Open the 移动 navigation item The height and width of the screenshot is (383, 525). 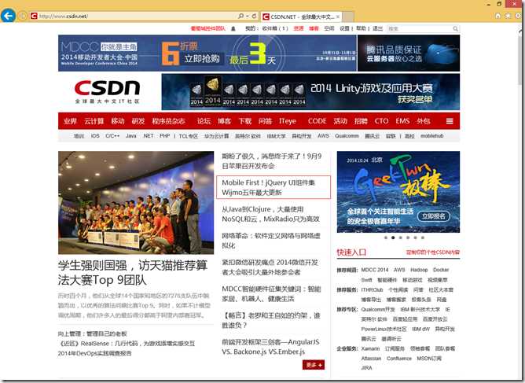[x=118, y=121]
